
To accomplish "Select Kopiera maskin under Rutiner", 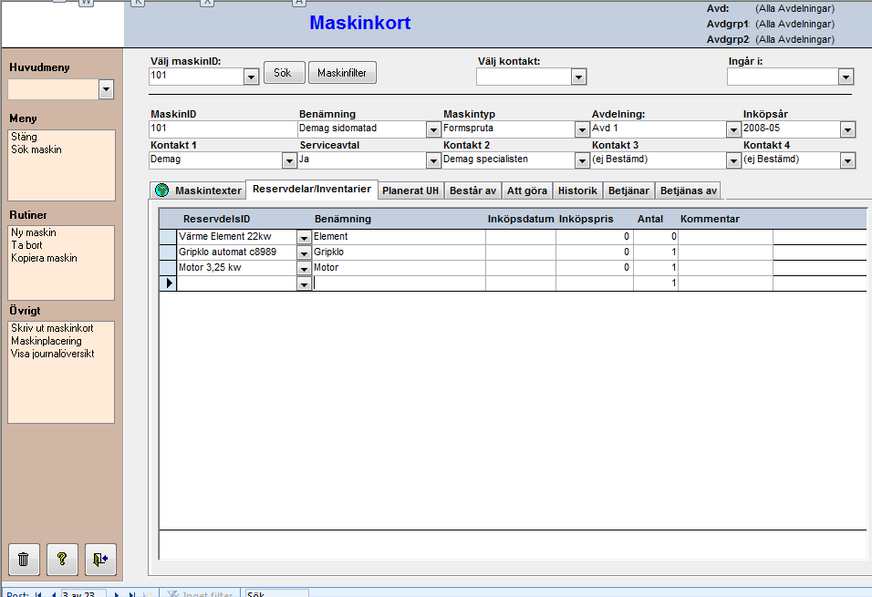I will (45, 258).
